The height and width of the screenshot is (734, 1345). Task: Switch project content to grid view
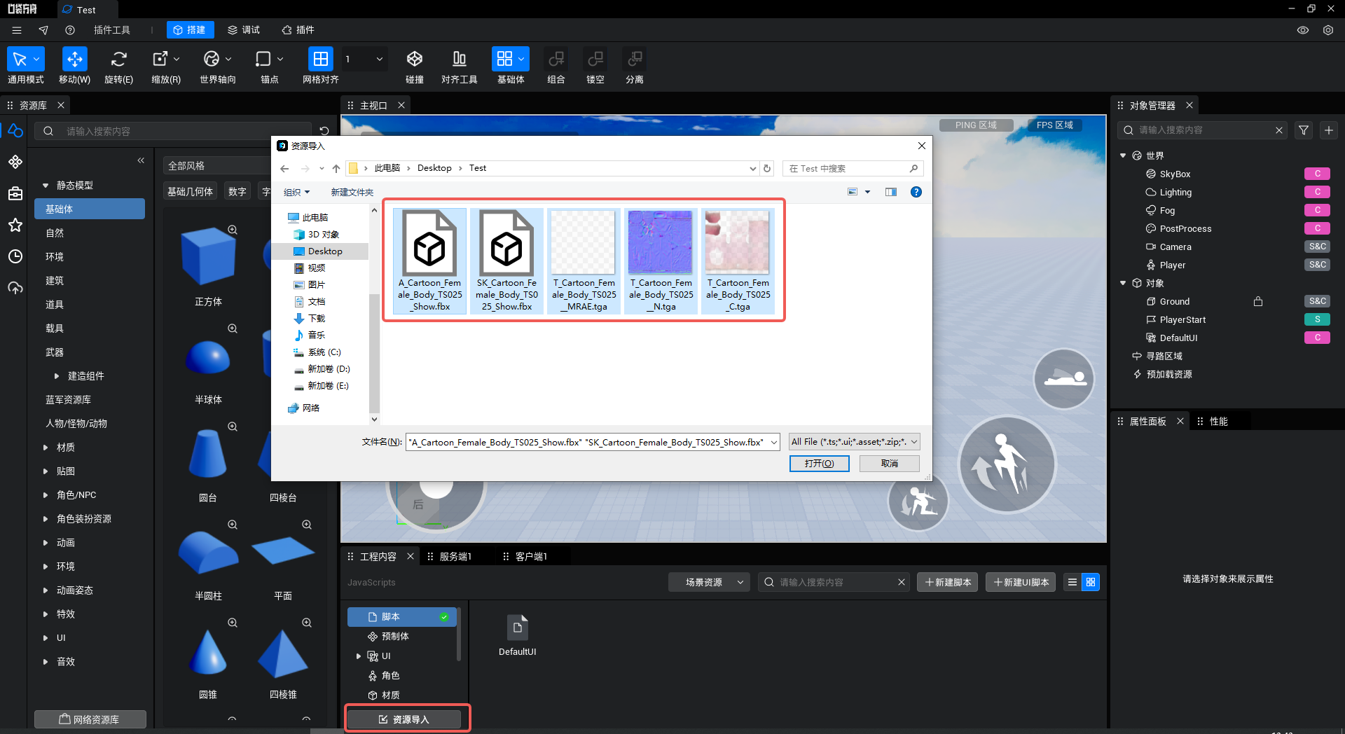1091,582
